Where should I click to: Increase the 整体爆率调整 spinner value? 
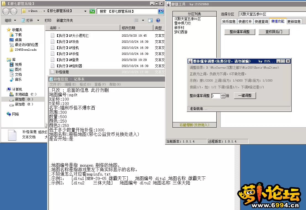223,94
